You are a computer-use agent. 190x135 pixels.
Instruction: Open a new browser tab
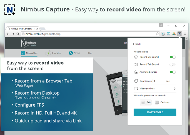[43, 29]
